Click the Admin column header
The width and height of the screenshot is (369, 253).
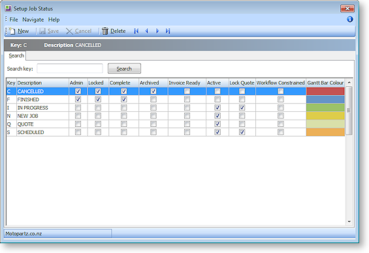pos(78,83)
